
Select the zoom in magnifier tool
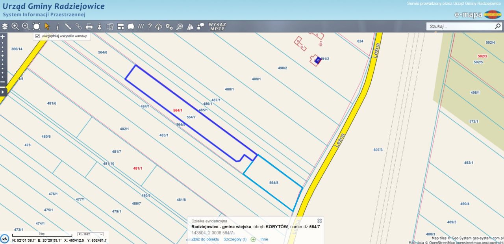pyautogui.click(x=15, y=26)
